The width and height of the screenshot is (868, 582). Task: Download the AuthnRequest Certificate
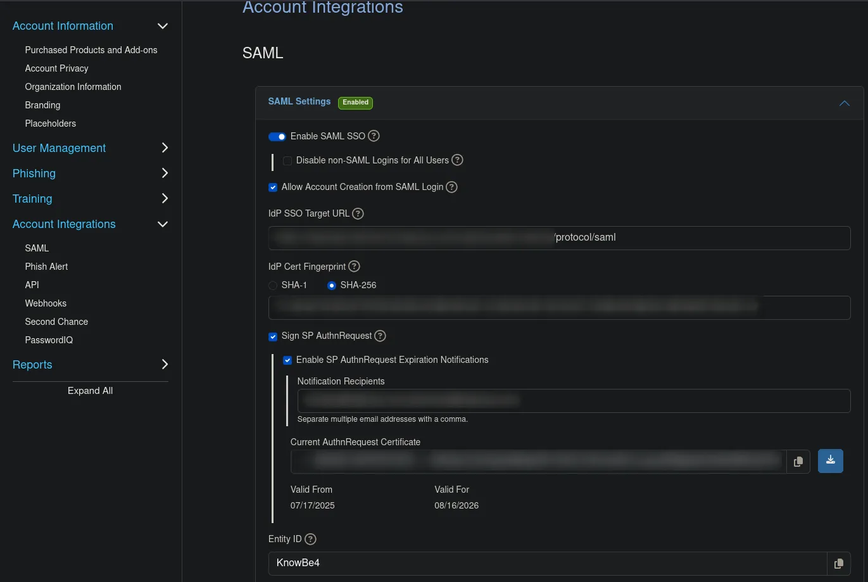[830, 460]
